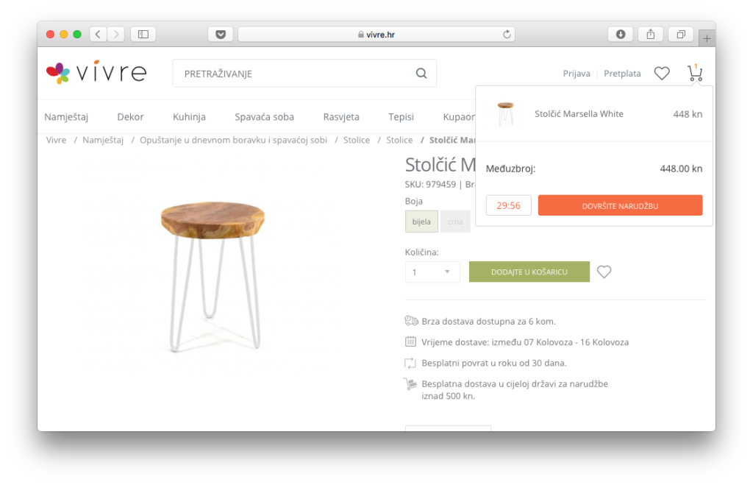Click the Dovršite narudžbu button
Viewport: 753px width, 485px height.
click(x=620, y=205)
